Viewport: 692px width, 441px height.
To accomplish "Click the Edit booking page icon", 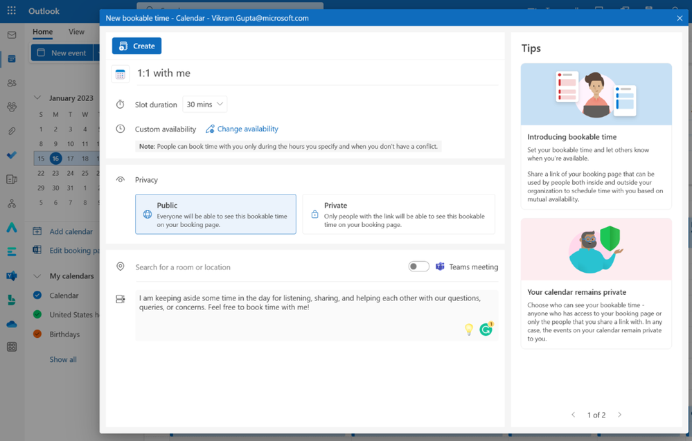I will point(37,250).
